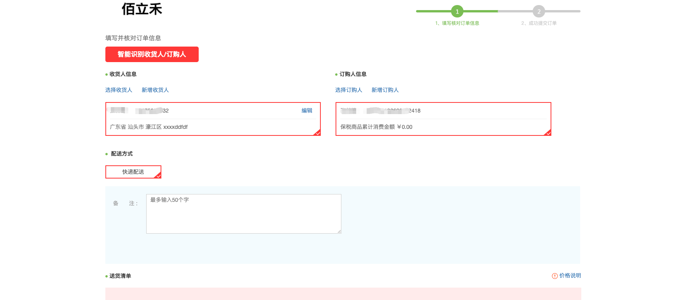
Task: Select the 快递配送 delivery option
Action: (133, 172)
